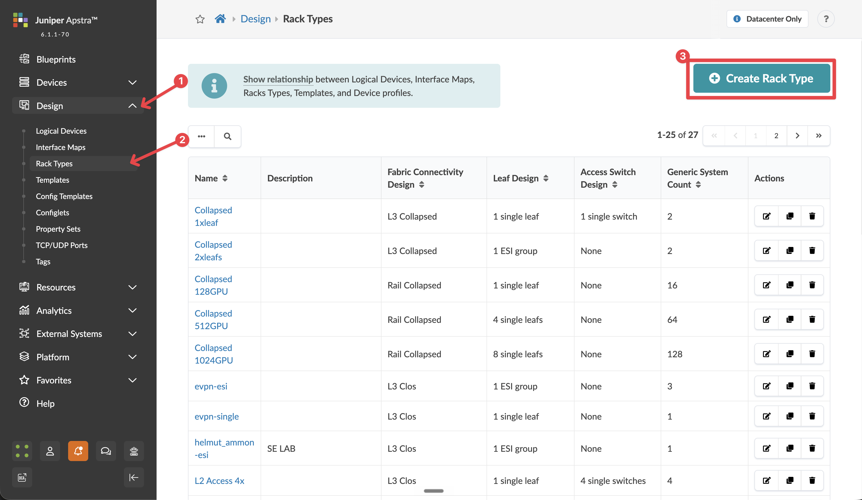Collapse the Design menu section
The width and height of the screenshot is (862, 500).
tap(78, 106)
